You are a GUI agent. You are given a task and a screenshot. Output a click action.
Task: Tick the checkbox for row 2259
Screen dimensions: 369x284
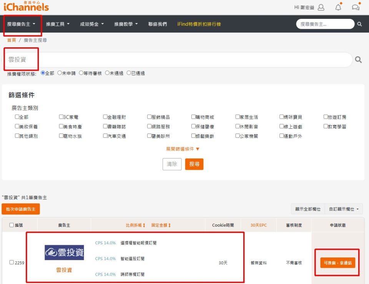point(12,262)
